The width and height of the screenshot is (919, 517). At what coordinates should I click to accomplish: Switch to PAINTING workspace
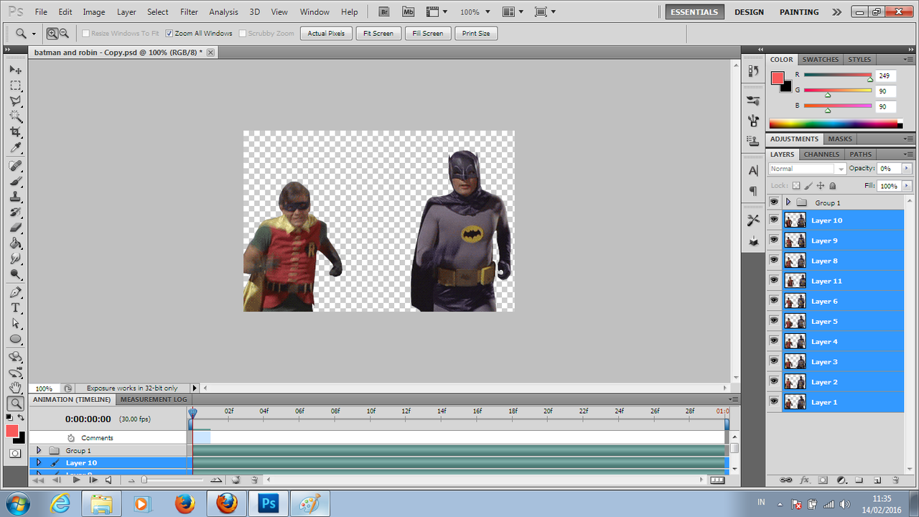click(799, 12)
